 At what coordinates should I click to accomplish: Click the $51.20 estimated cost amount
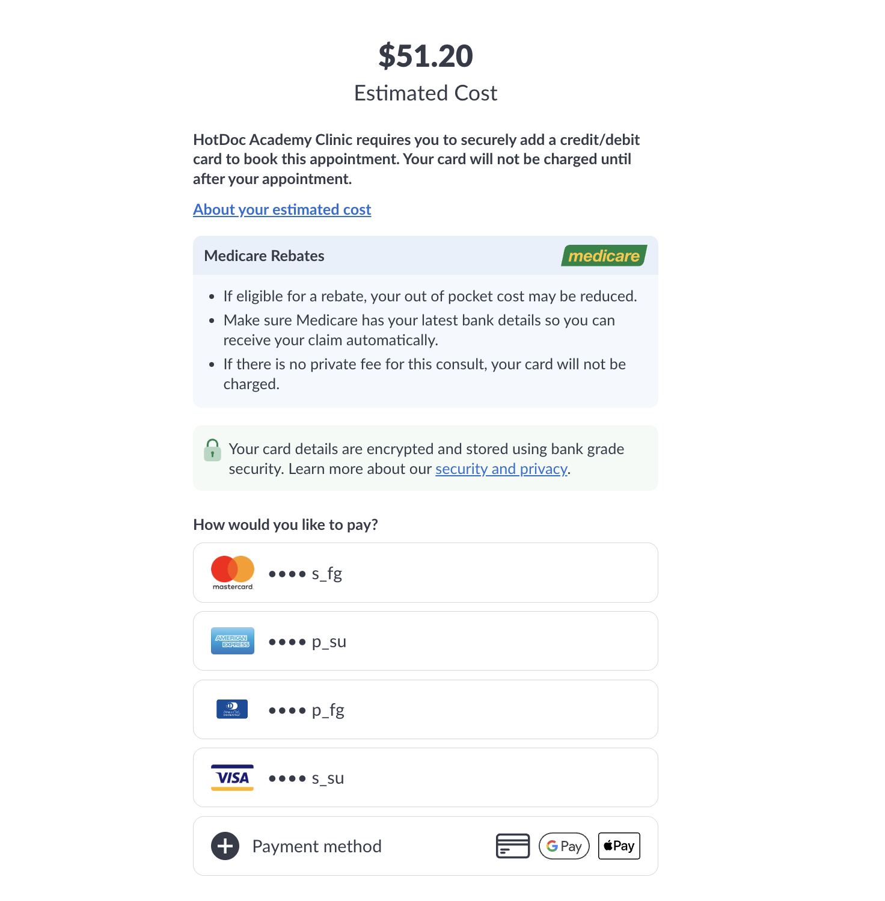(426, 56)
